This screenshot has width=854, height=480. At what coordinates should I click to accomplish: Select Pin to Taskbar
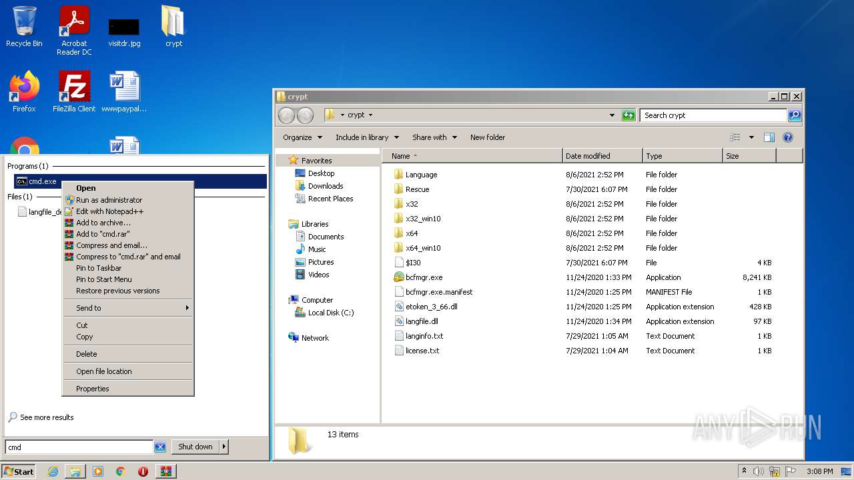[x=127, y=268]
